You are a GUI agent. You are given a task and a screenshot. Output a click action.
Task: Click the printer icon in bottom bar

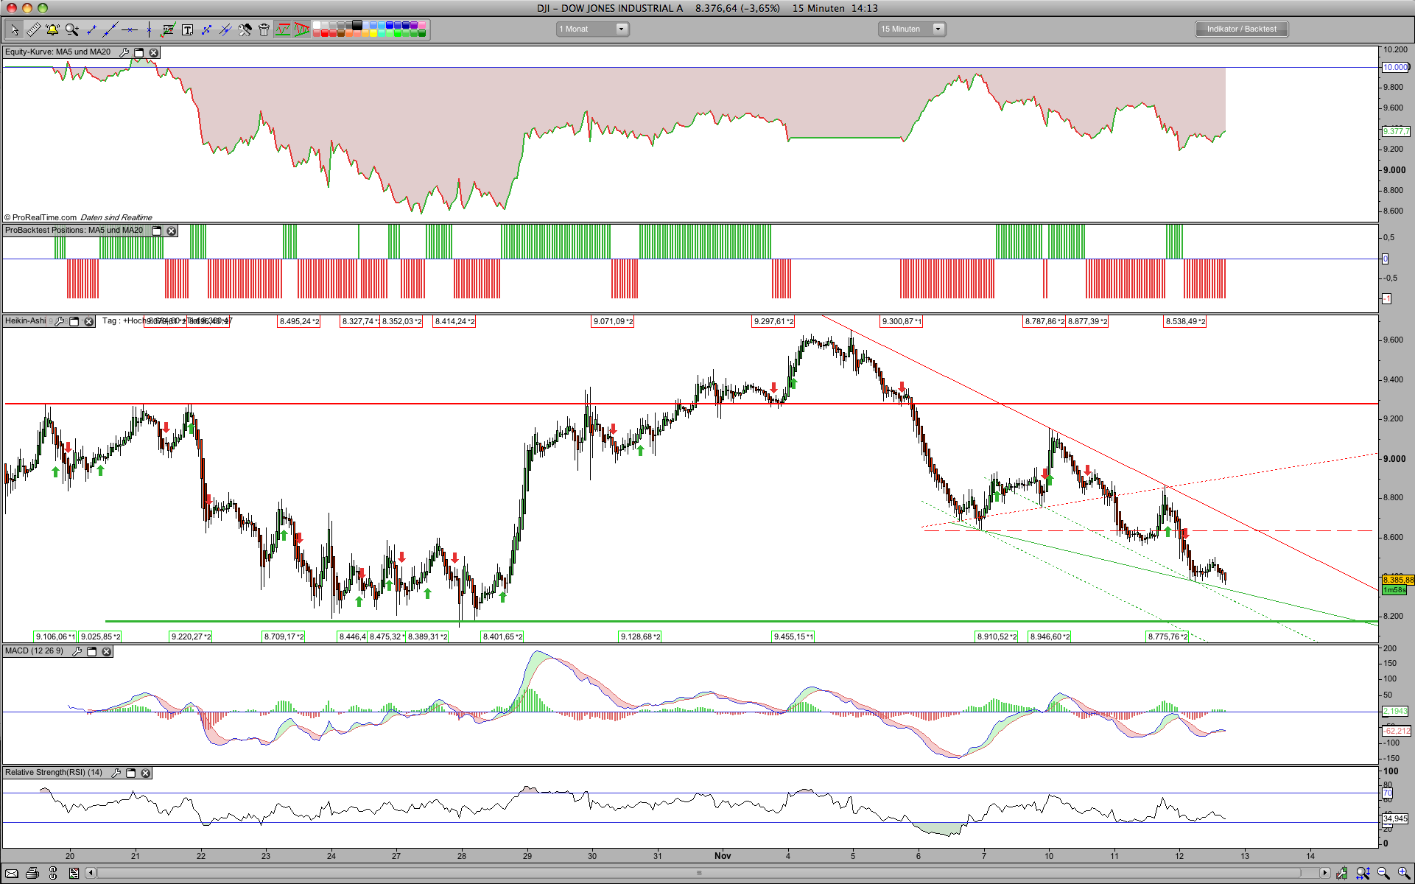click(32, 873)
